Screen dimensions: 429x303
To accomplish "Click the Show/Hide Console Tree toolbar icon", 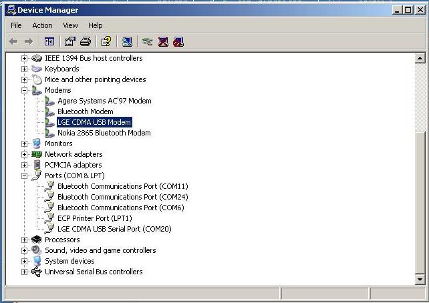I will [x=49, y=41].
